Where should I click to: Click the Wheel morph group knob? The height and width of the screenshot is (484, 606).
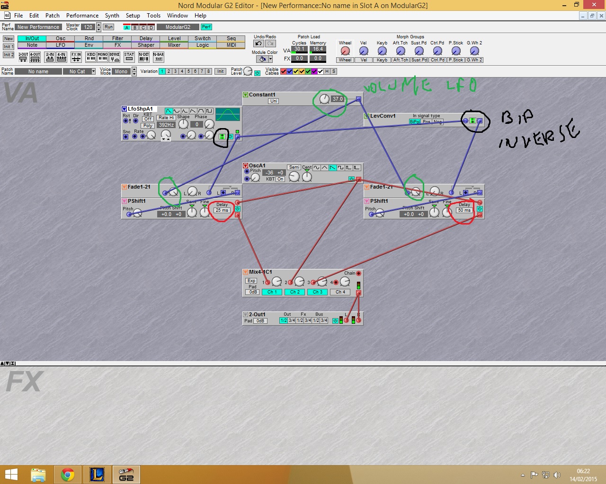pos(345,51)
